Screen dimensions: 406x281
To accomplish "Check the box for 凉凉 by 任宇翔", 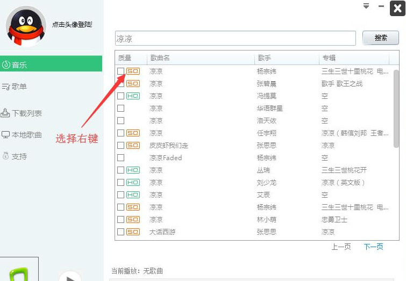I will tap(120, 133).
